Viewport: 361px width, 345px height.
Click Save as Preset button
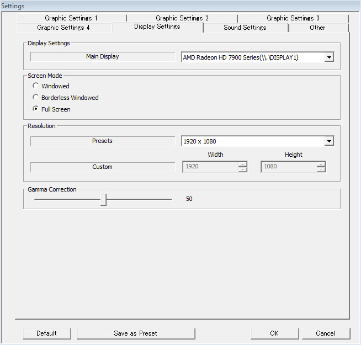(x=136, y=333)
